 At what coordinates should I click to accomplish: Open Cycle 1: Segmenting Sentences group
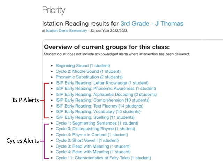[x=97, y=123]
